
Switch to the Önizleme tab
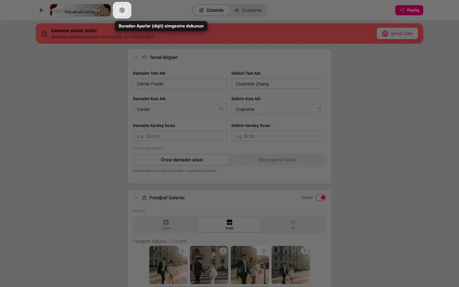(x=248, y=10)
